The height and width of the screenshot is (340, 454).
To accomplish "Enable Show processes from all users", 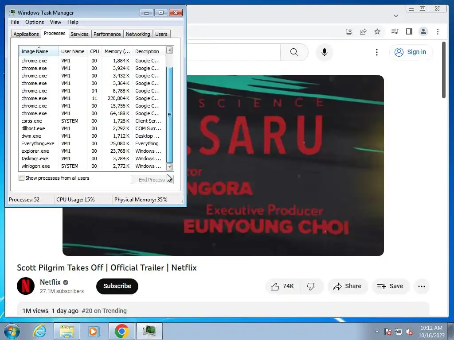I will click(21, 178).
